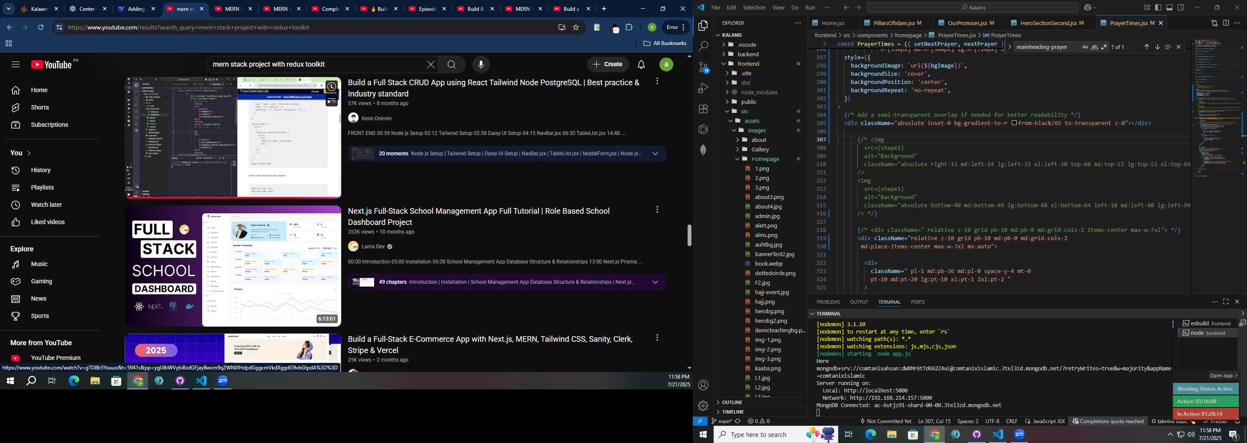This screenshot has height=443, width=1247.
Task: Toggle primary side bar layout button
Action: pyautogui.click(x=1158, y=8)
